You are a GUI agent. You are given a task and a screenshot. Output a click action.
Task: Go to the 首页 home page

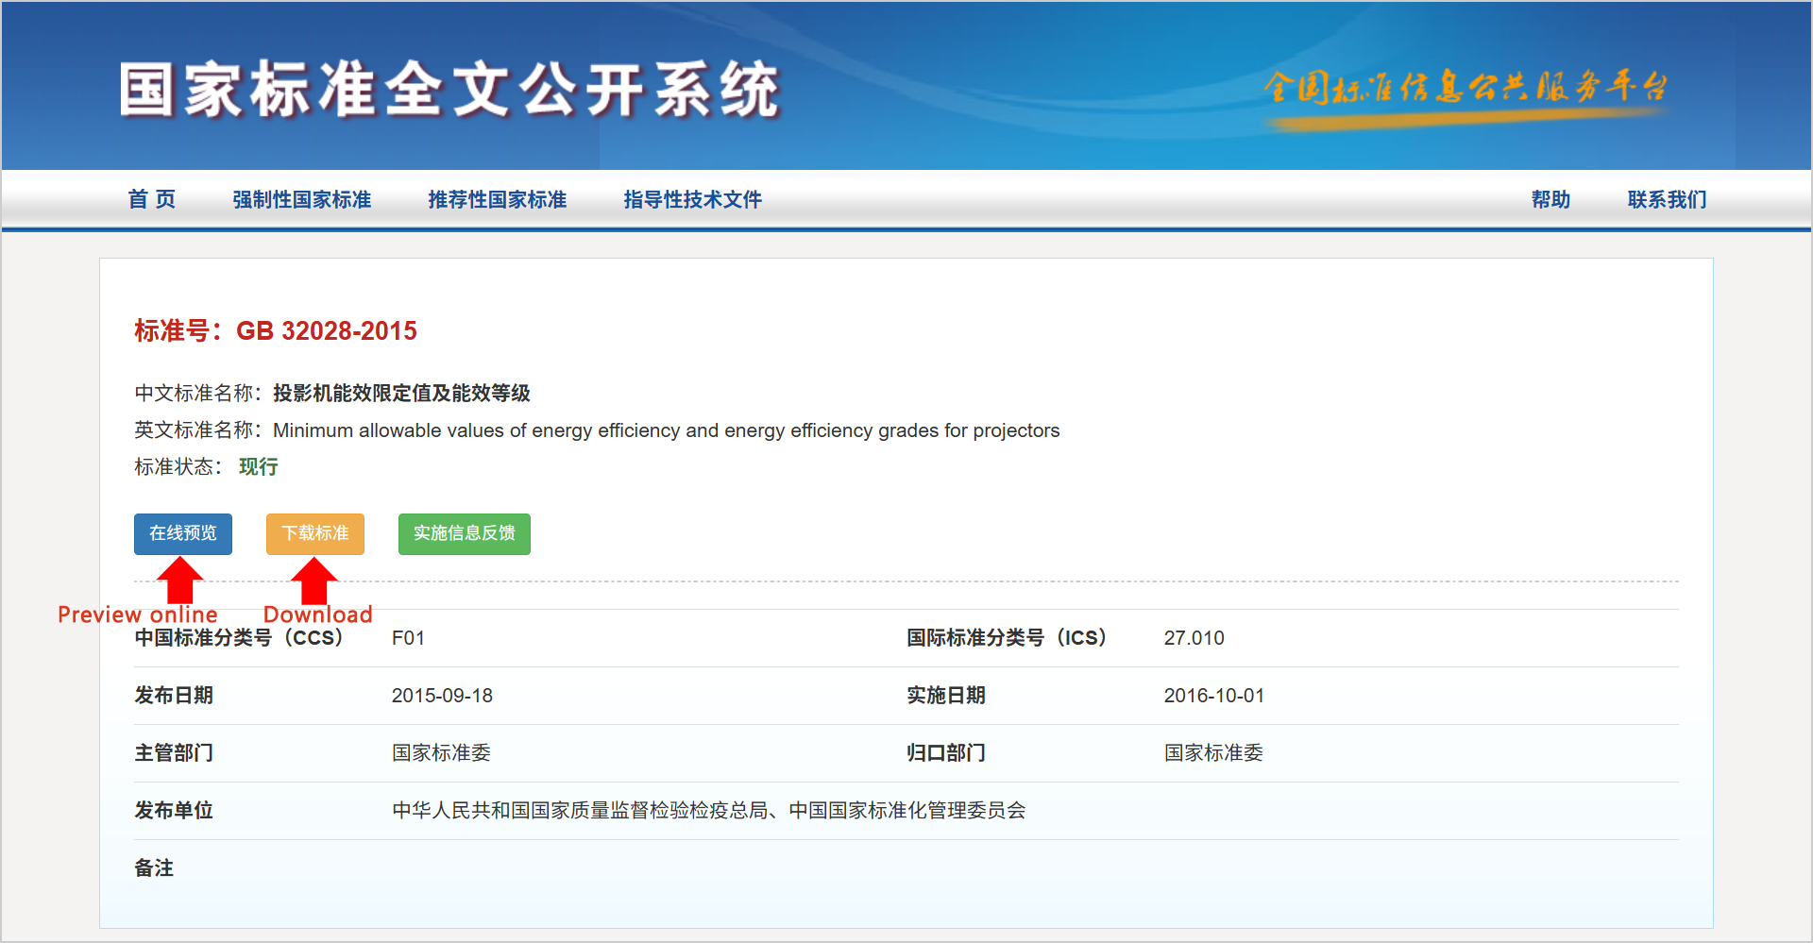pos(152,199)
